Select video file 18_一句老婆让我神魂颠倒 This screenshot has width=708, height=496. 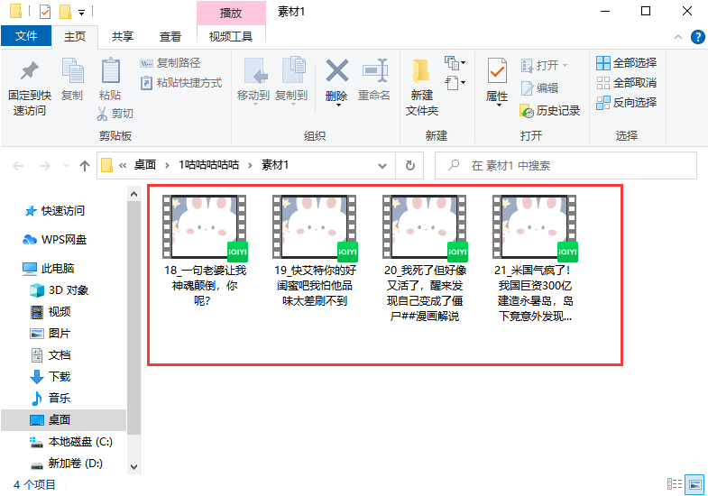205,251
